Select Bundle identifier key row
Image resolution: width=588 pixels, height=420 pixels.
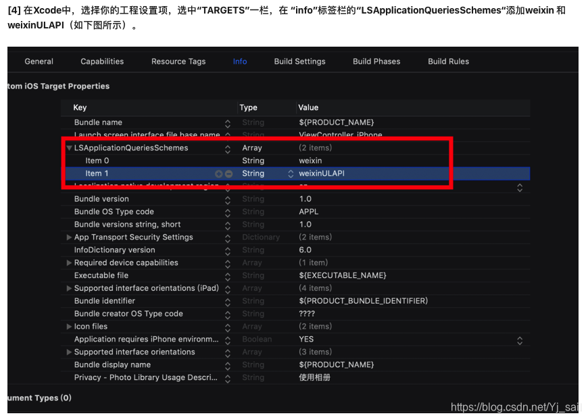click(x=105, y=301)
